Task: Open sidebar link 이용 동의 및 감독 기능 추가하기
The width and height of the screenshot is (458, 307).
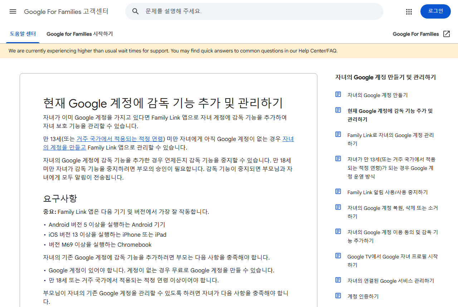Action: [x=393, y=236]
